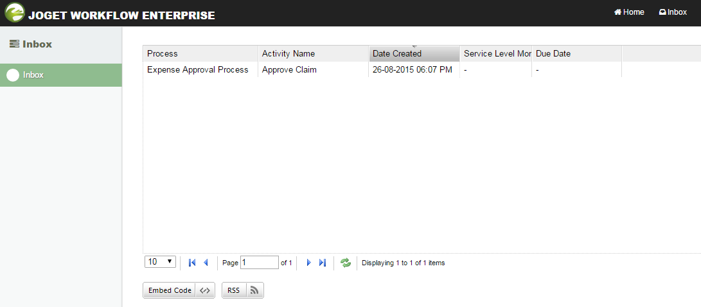Sort by Process column header

click(x=163, y=53)
